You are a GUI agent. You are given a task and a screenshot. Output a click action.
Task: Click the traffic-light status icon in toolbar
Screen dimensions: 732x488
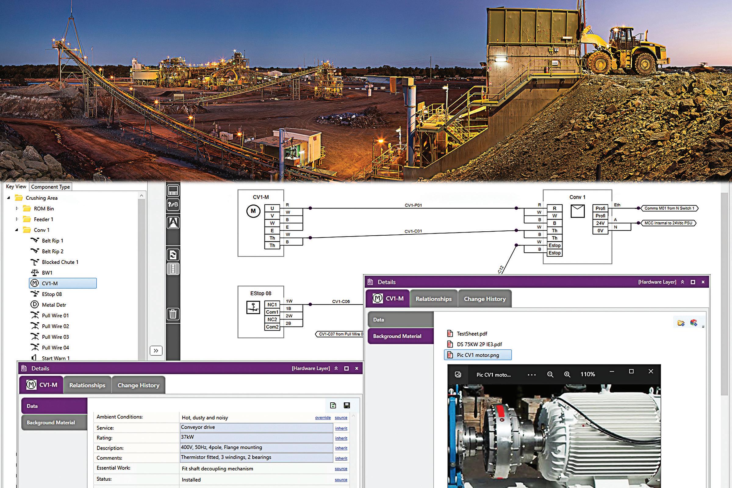(173, 269)
